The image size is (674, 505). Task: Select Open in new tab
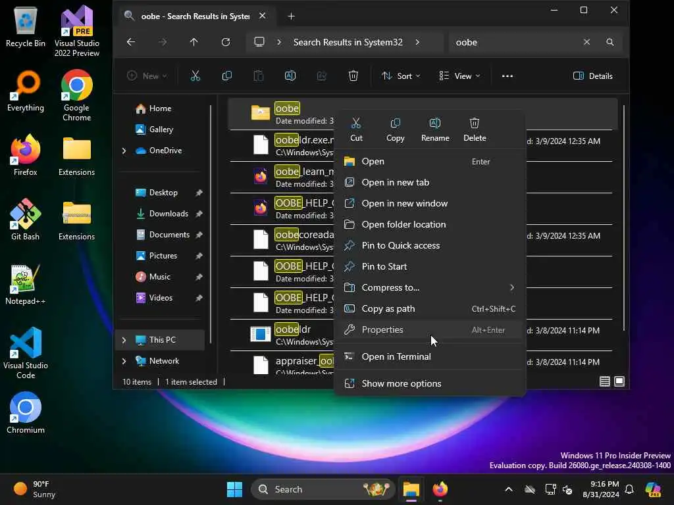click(x=429, y=183)
